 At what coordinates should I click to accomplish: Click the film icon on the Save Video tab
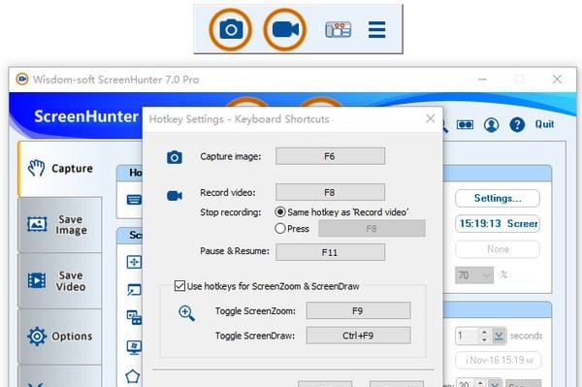pyautogui.click(x=37, y=280)
